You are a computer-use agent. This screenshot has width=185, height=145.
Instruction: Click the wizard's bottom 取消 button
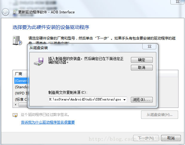click(171, 138)
